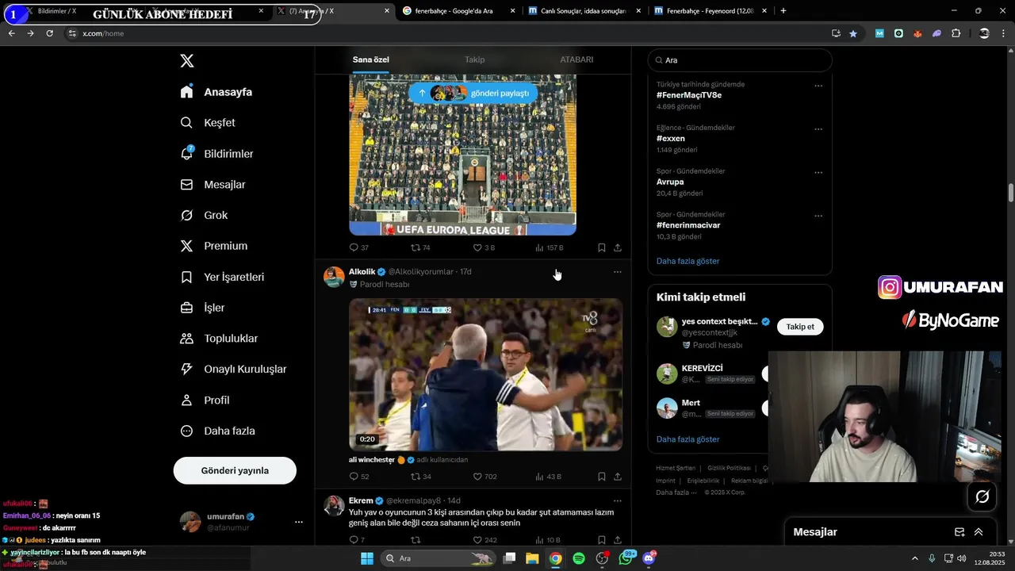Open the #fenerinmacivar trend
This screenshot has height=571, width=1015.
pos(688,225)
